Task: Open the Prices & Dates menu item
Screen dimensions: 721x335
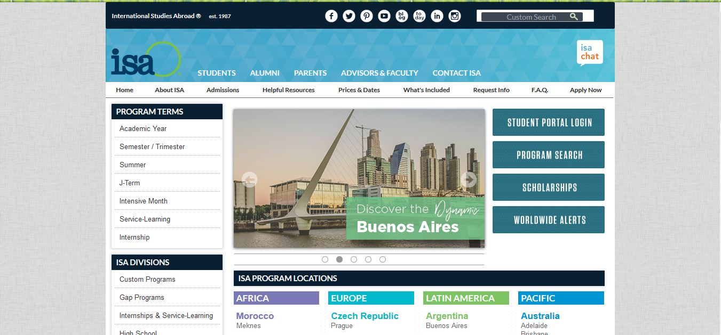Action: [x=359, y=90]
